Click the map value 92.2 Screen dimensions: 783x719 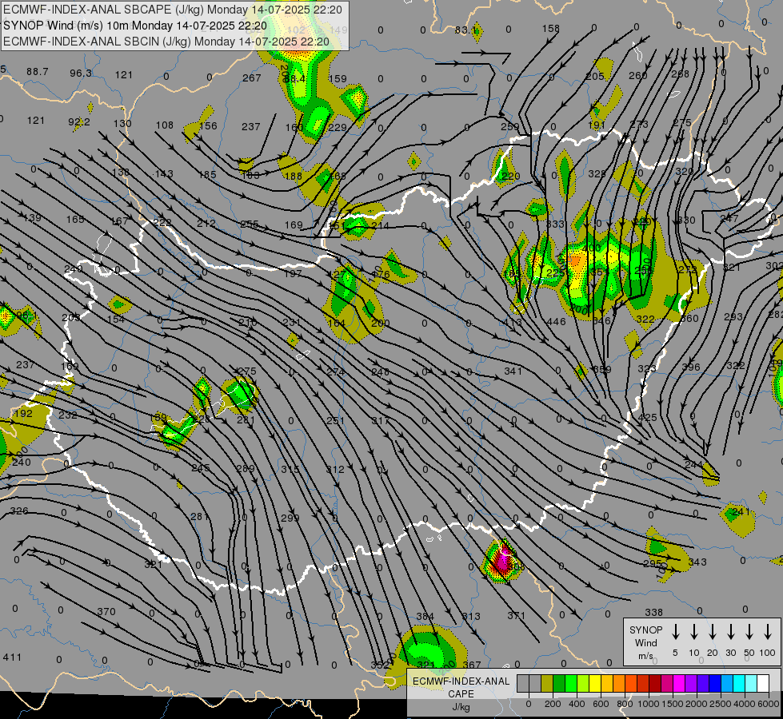[x=79, y=122]
